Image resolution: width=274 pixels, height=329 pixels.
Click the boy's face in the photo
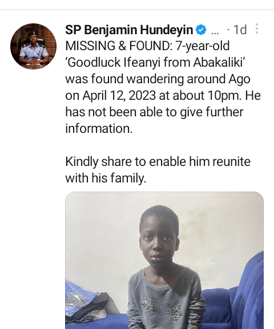[x=159, y=239]
